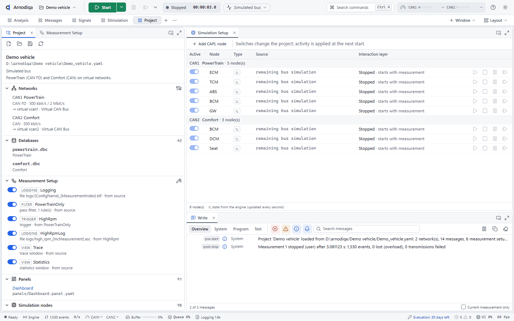Select the Program tab in Write

point(241,229)
